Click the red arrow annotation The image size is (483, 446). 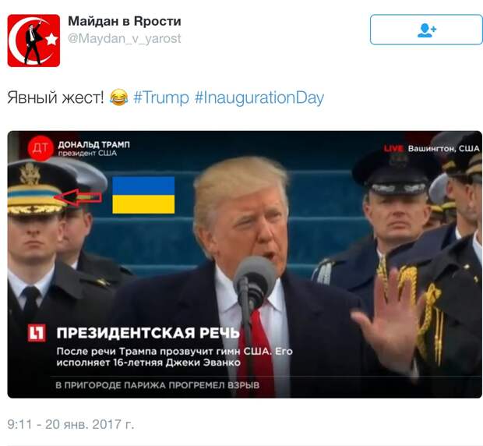(x=78, y=197)
